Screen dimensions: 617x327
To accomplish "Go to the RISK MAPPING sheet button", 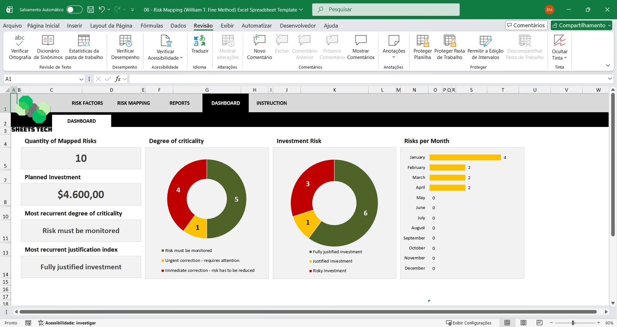I will pos(133,103).
